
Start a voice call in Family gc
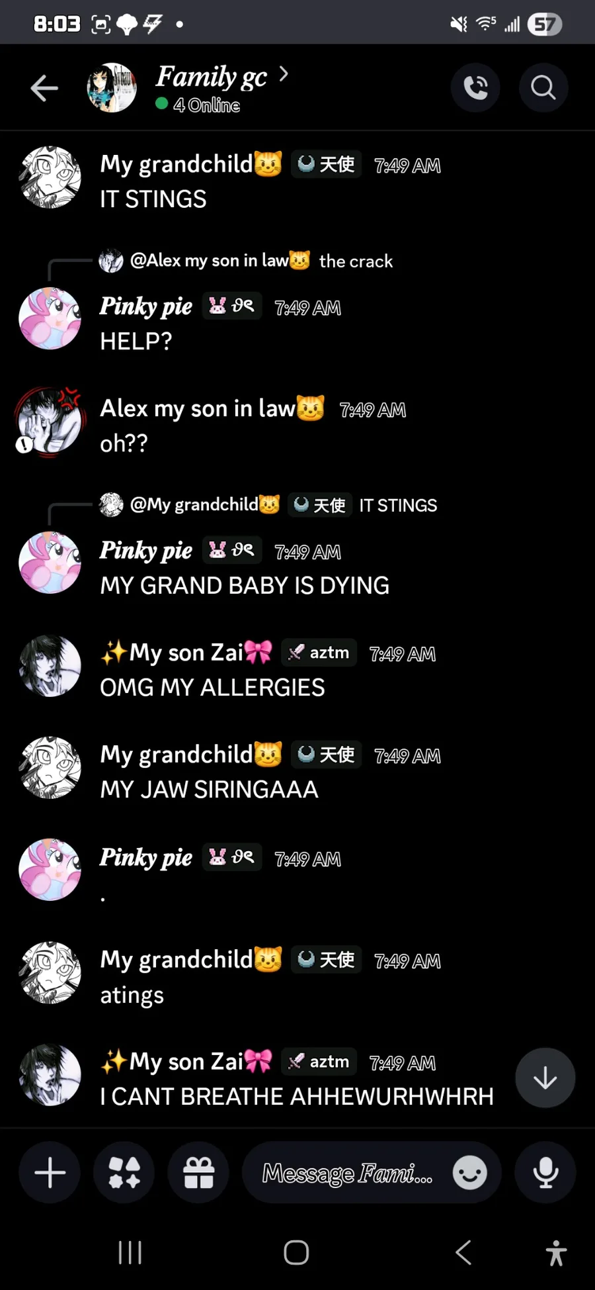475,87
